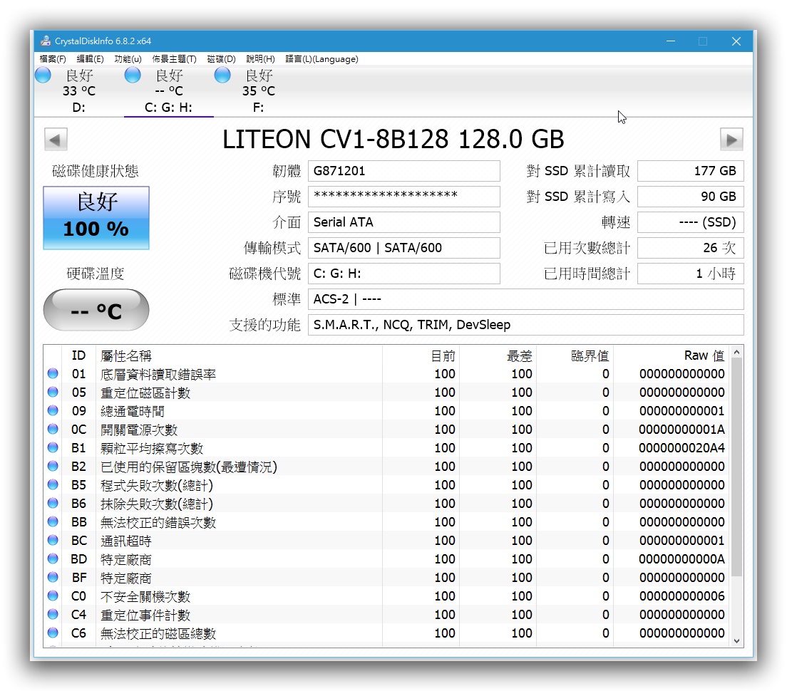Open the 編輯(E) menu
Viewport: 787px width, 691px height.
pyautogui.click(x=90, y=59)
